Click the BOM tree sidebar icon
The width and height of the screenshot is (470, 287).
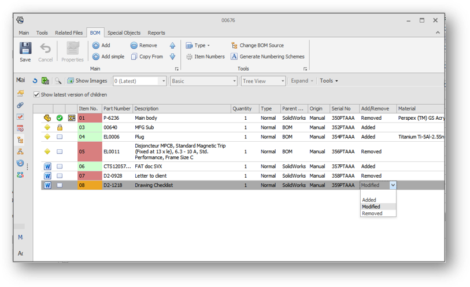point(20,140)
